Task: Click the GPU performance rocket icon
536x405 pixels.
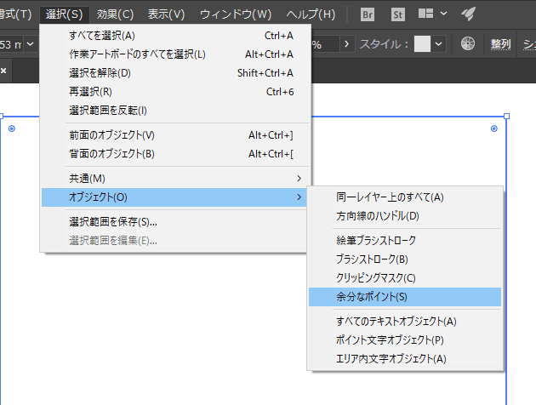Action: point(469,14)
